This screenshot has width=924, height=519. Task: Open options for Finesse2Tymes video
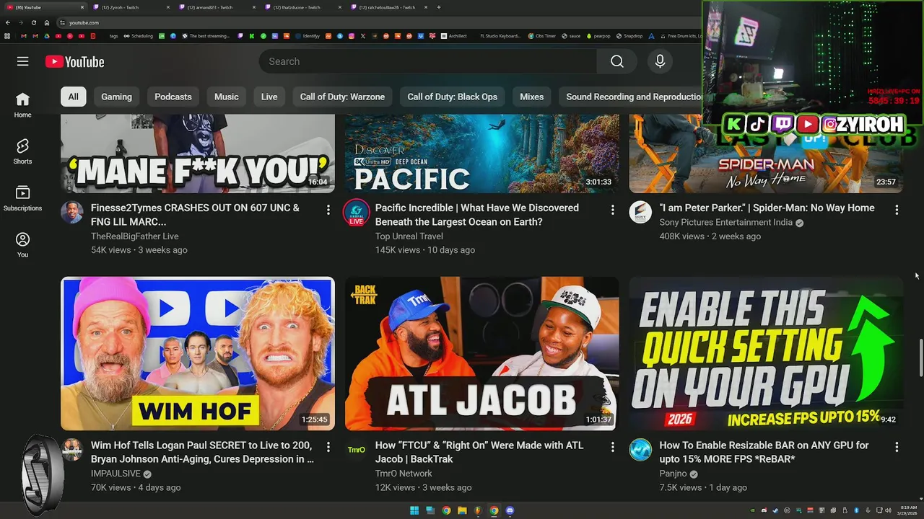(328, 210)
